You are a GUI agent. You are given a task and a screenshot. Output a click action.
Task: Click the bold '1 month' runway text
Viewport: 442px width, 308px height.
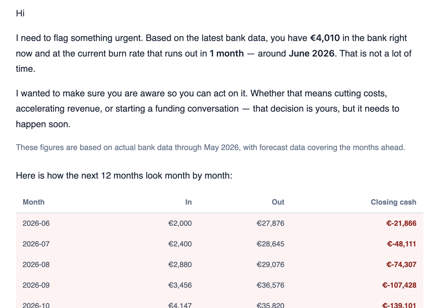[x=227, y=53]
